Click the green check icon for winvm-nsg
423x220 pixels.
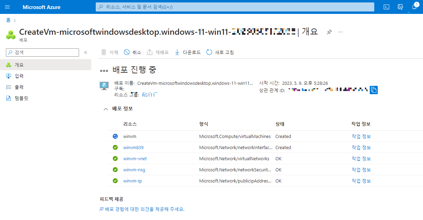click(115, 170)
